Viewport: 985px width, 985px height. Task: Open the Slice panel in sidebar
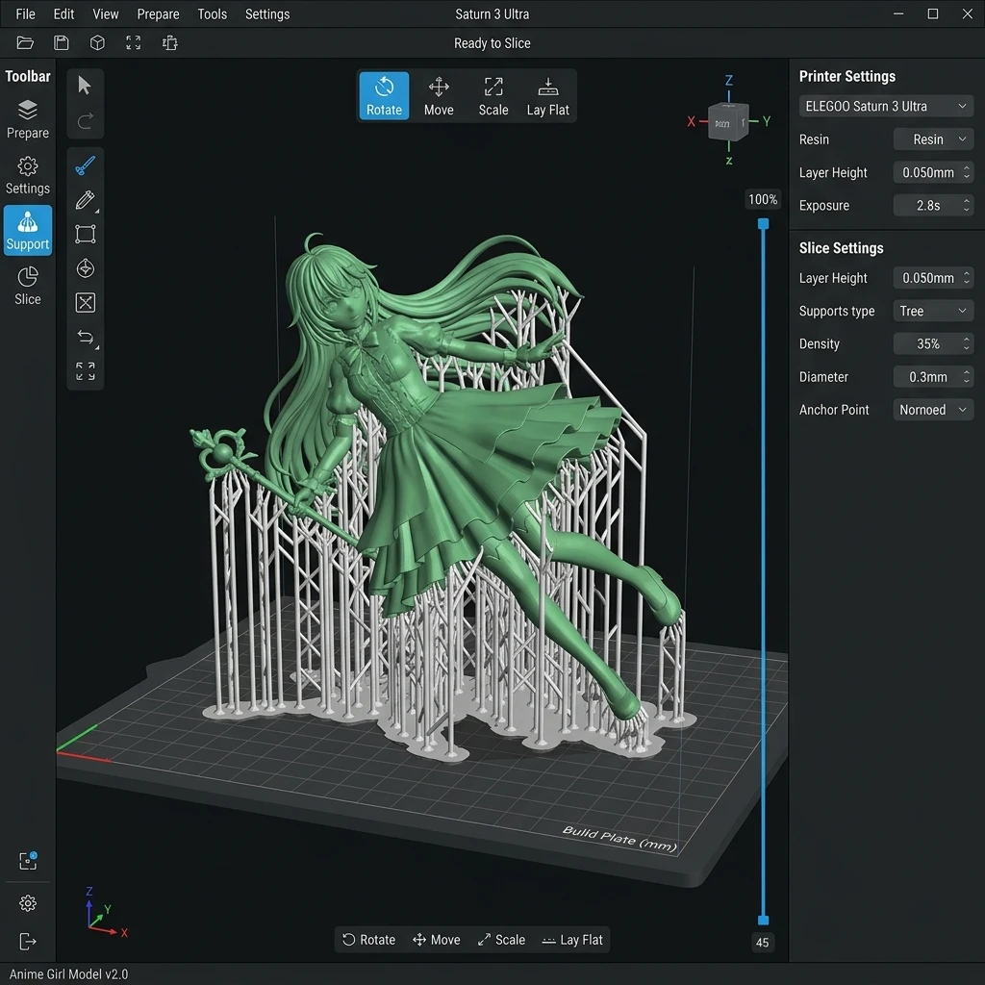tap(28, 286)
